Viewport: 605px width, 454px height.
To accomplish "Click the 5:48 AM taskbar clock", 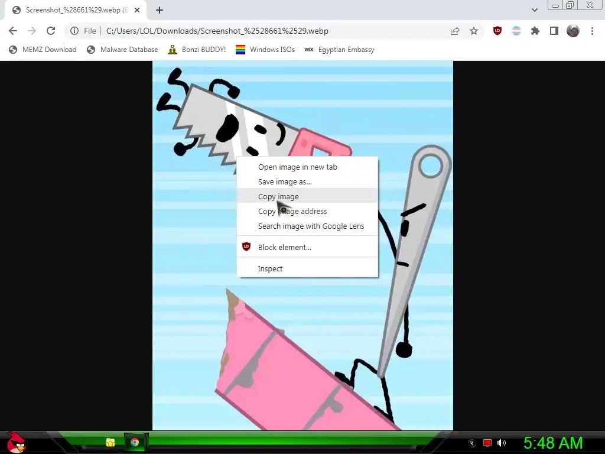I will tap(553, 443).
